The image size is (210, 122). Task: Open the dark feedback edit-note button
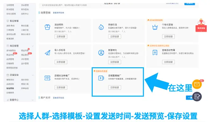[197, 96]
